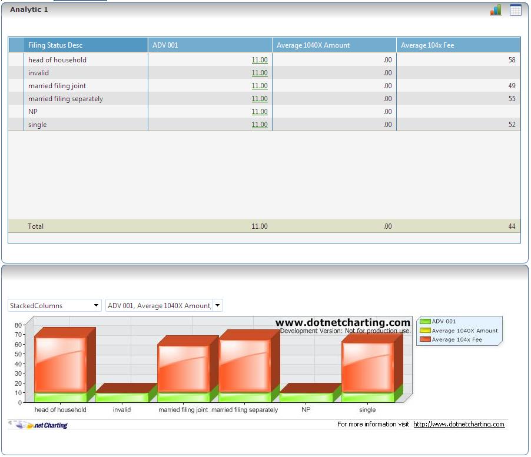Screen dimensions: 531x457
Task: Open 11.00 link for married filing joint
Action: (x=260, y=86)
